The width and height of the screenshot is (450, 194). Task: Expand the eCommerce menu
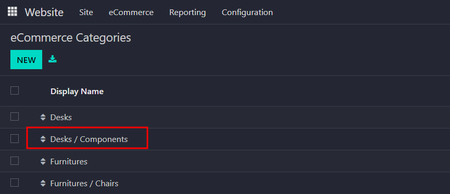coord(131,12)
